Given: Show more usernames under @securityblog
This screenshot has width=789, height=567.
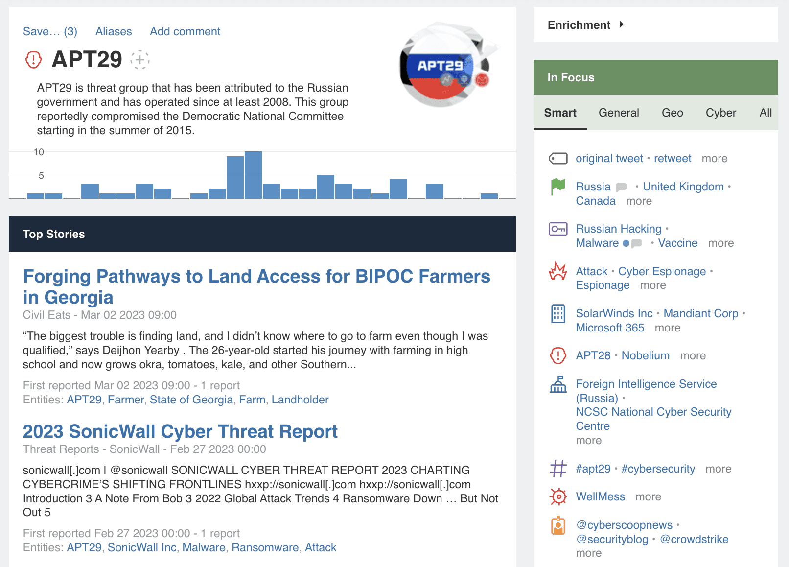Looking at the screenshot, I should [x=589, y=553].
